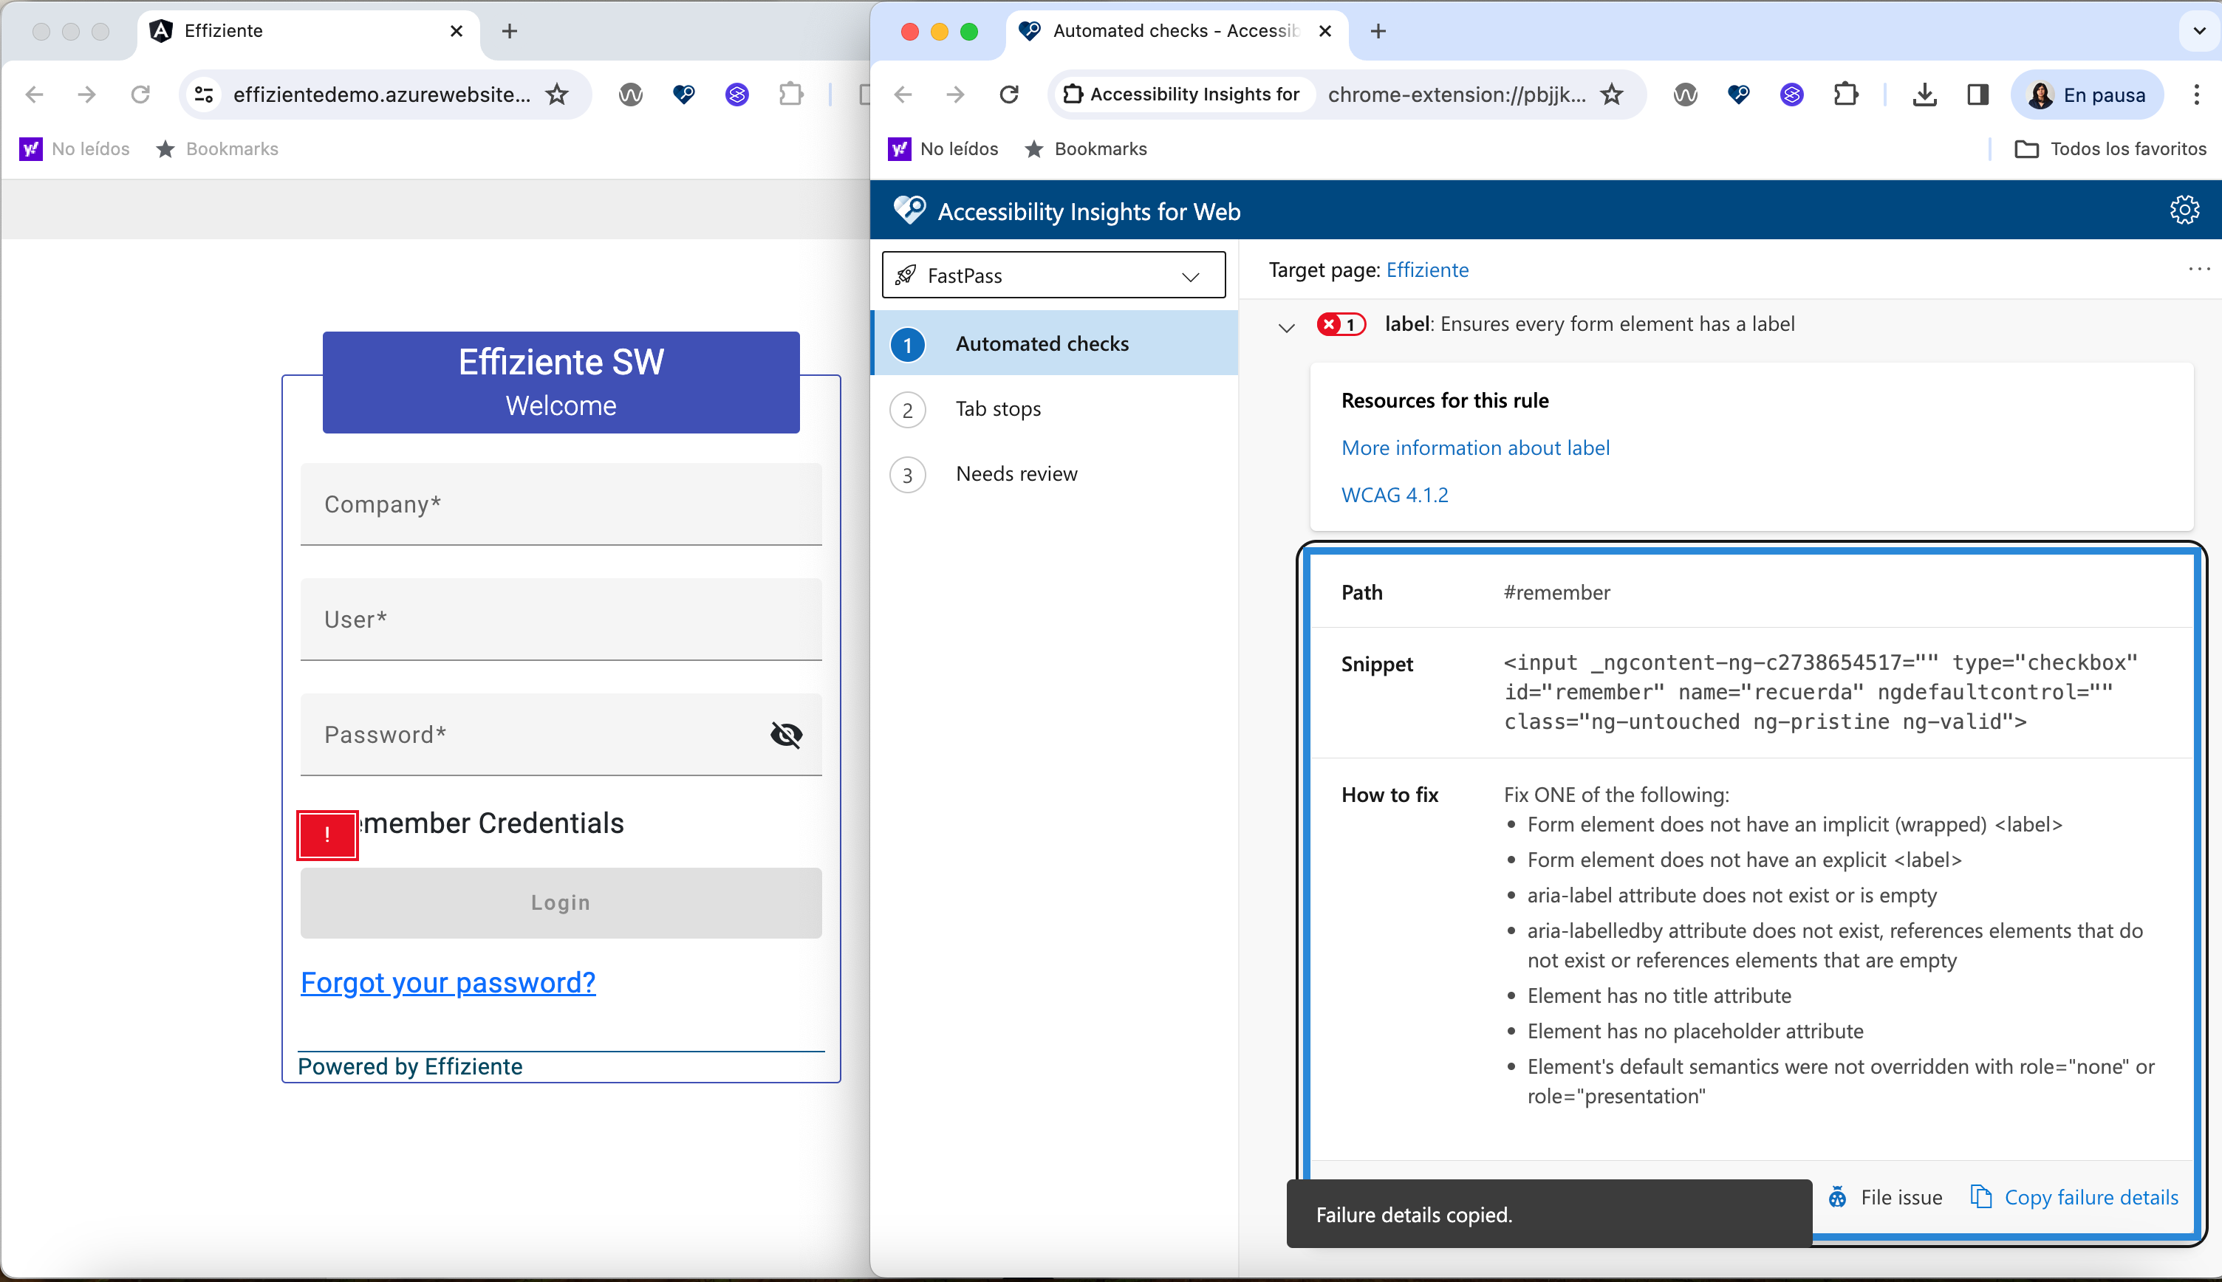Image resolution: width=2222 pixels, height=1282 pixels.
Task: Select Needs review step
Action: (x=1054, y=473)
